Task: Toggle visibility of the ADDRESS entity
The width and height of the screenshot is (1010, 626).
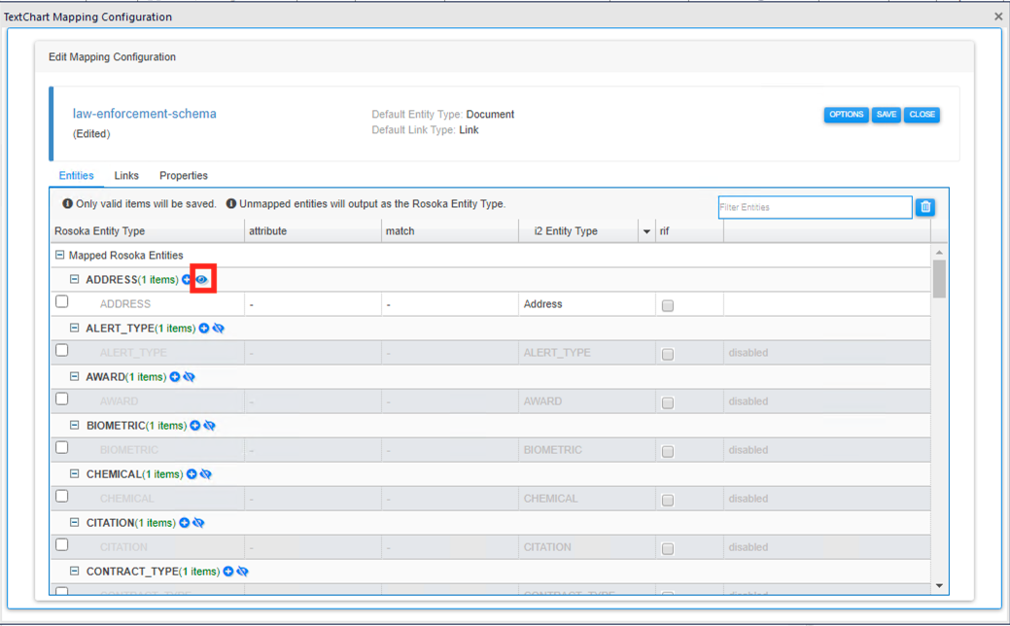Action: point(201,279)
